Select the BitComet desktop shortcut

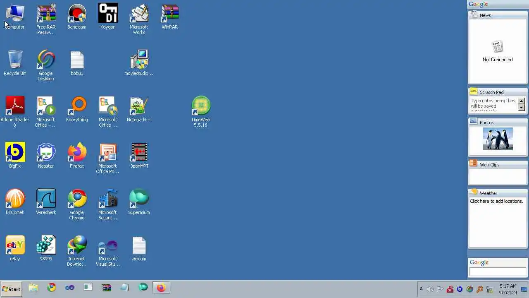coord(15,202)
